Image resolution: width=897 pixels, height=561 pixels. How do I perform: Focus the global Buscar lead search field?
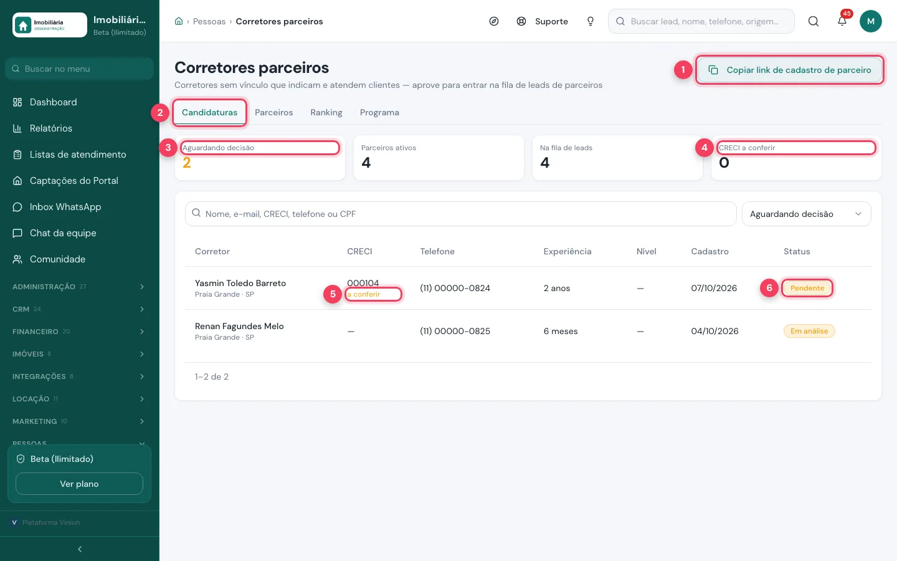click(x=701, y=21)
